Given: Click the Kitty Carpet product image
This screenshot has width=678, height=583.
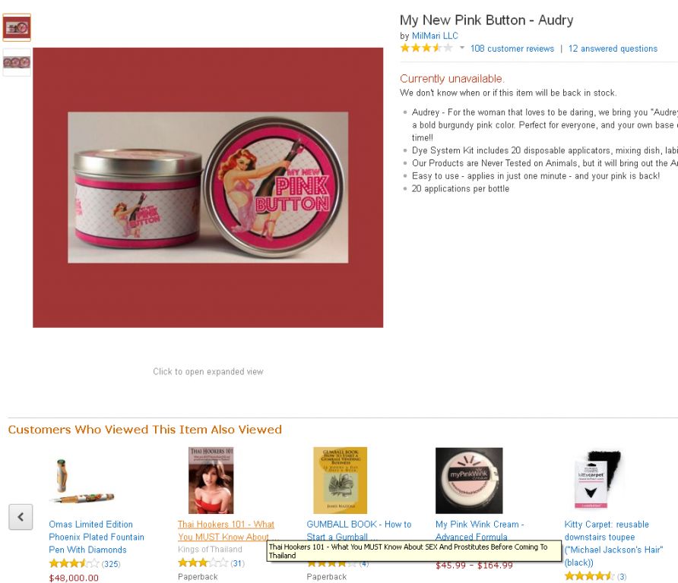Looking at the screenshot, I should coord(597,480).
